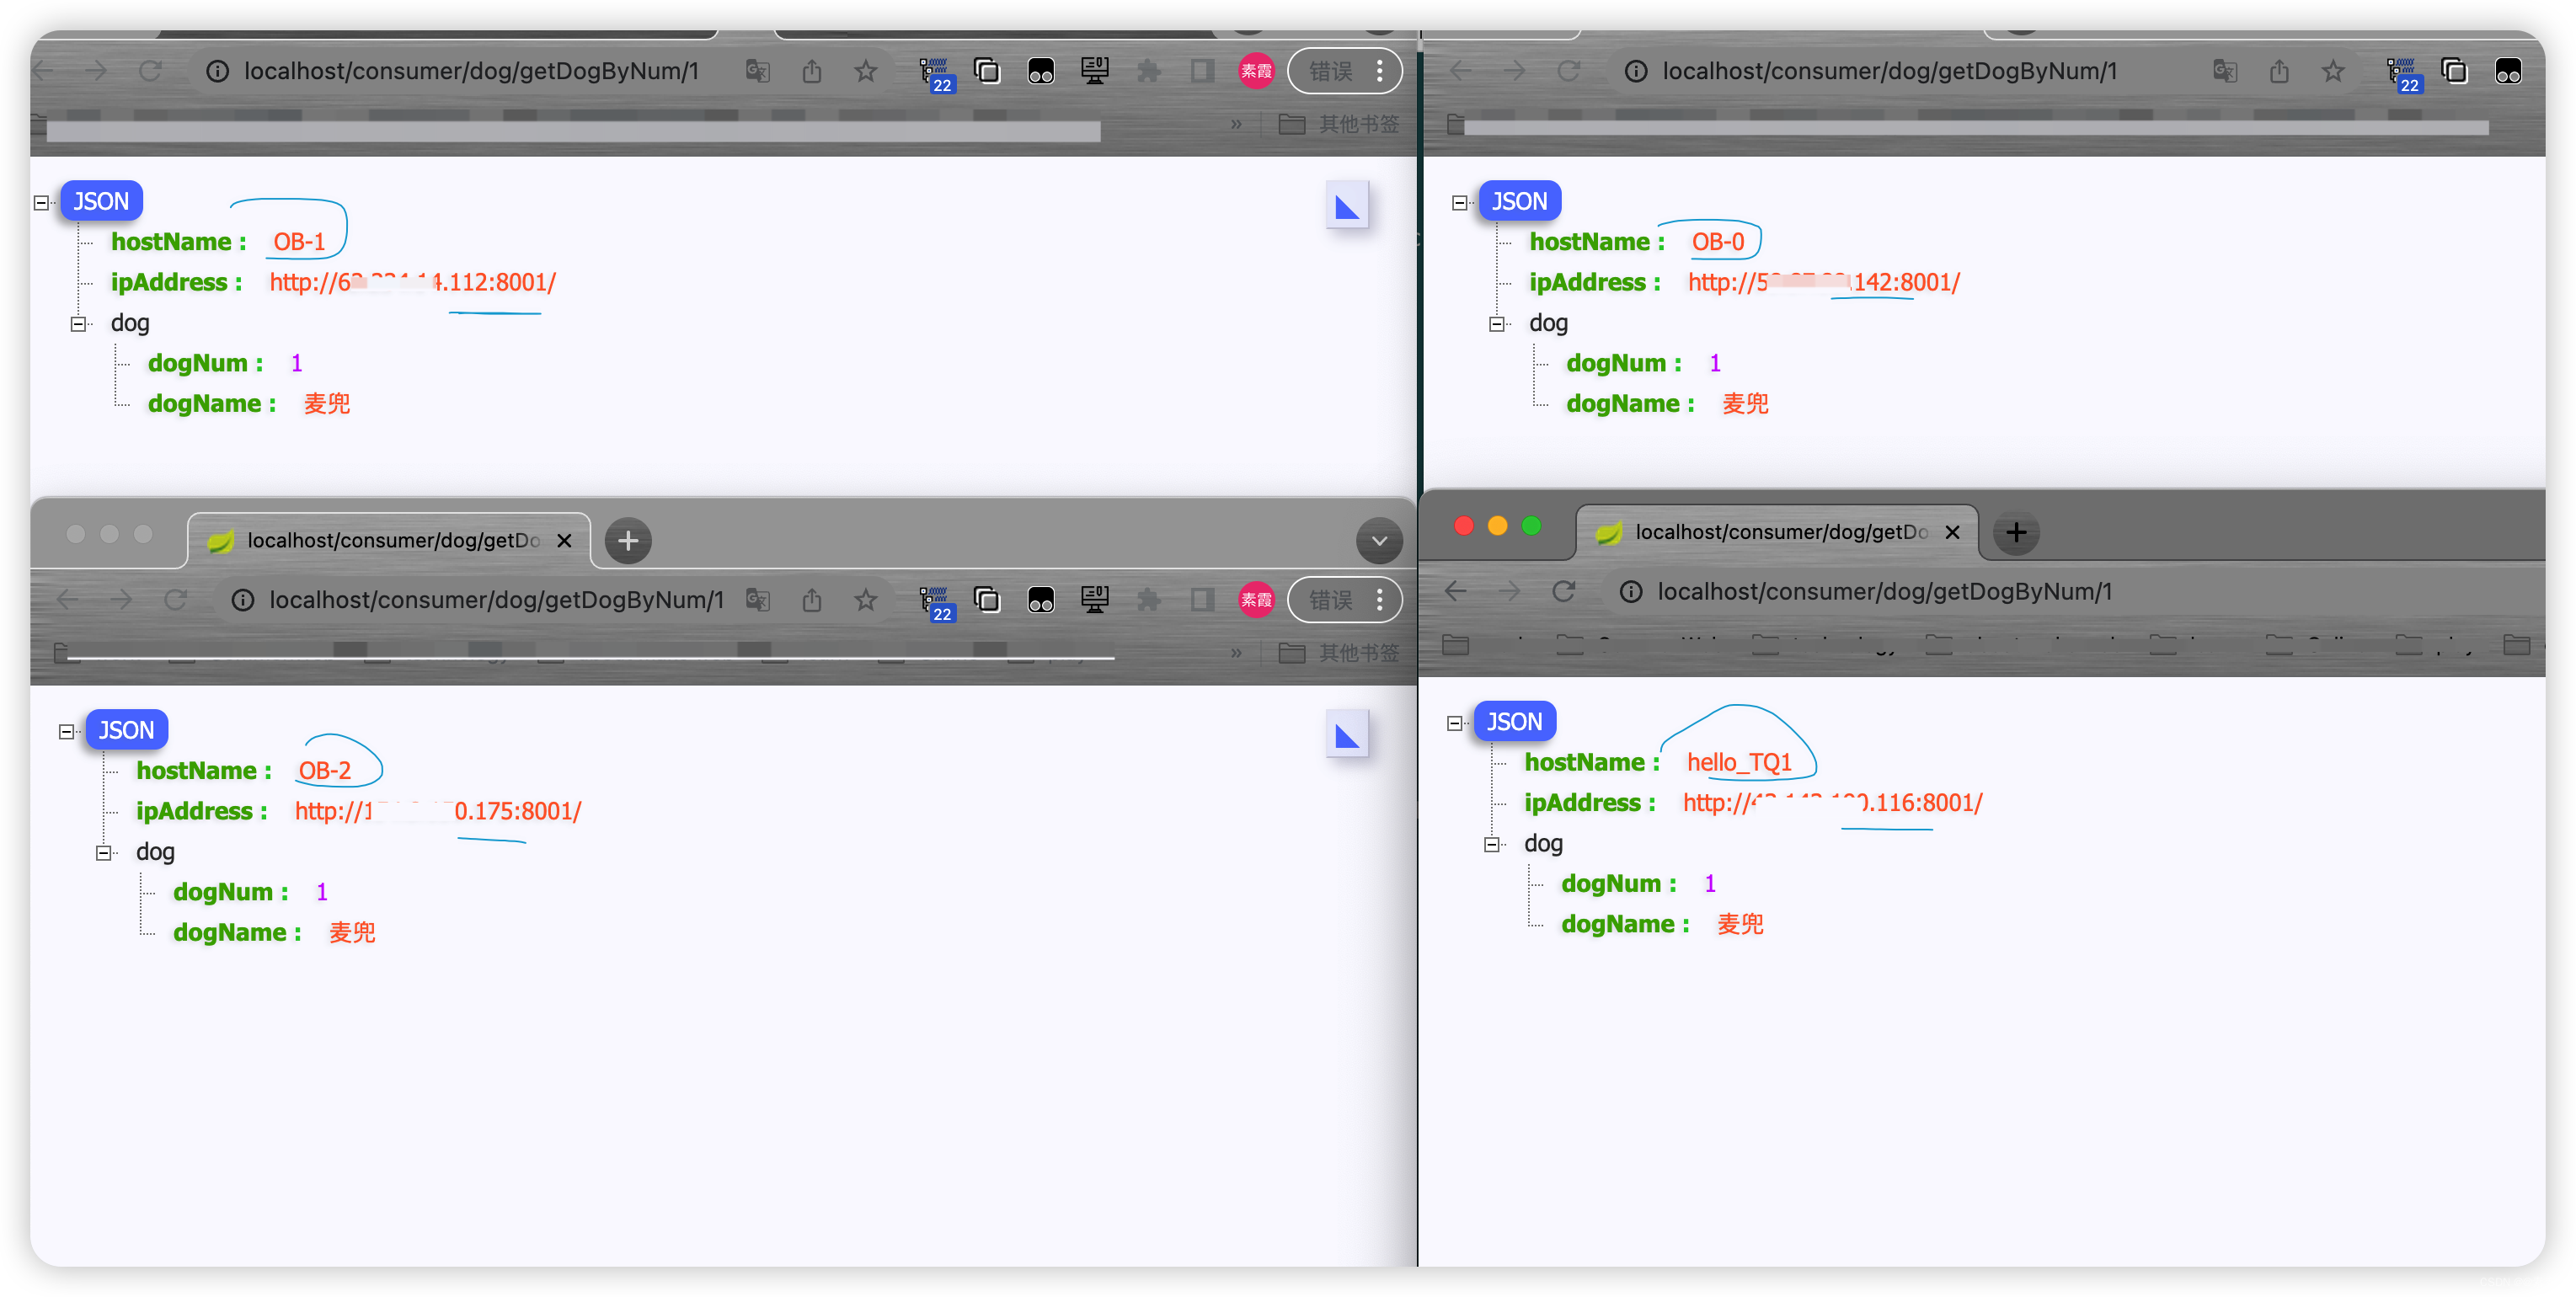Reload page in hello_TQ1 window
The width and height of the screenshot is (2576, 1297).
tap(1563, 592)
